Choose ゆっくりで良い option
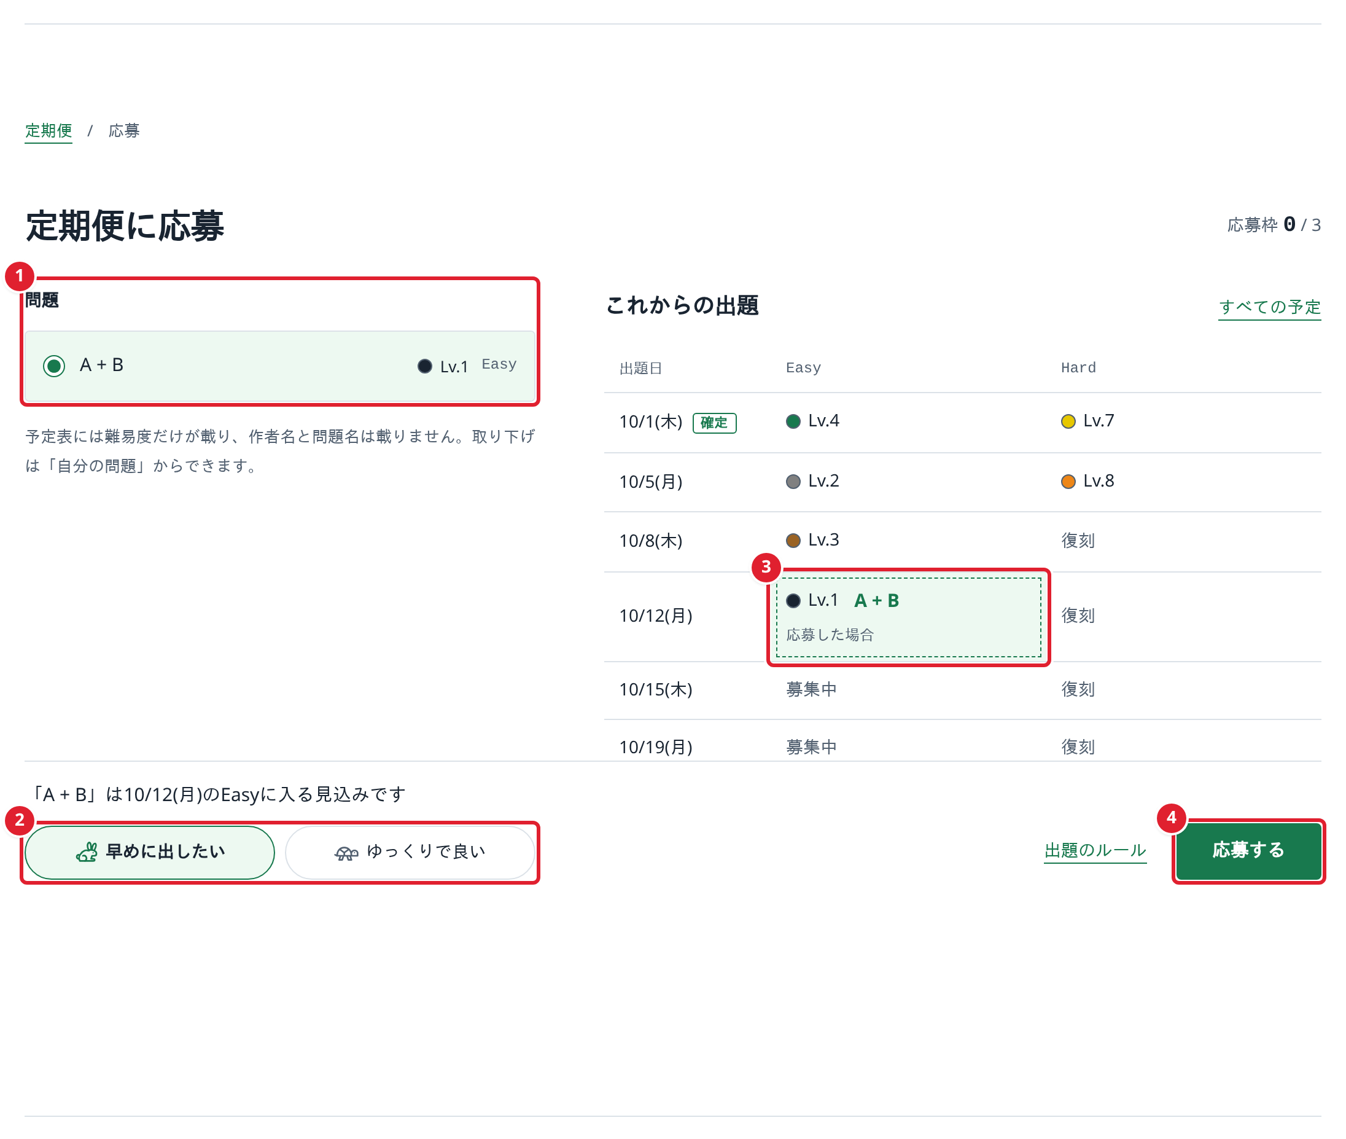Viewport: 1346px width, 1139px height. pos(410,852)
